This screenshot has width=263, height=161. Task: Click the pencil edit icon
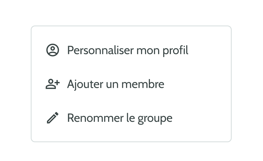pos(53,118)
